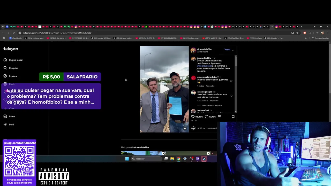This screenshot has height=186, width=331.
Task: Open Chrome extensions puzzle icon
Action: point(310,33)
